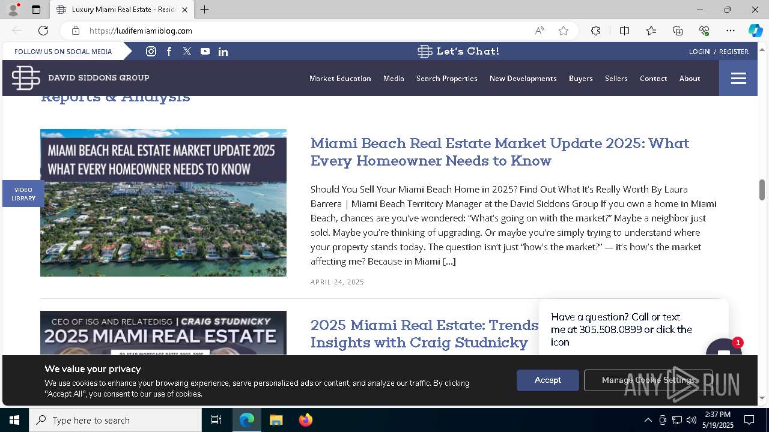Open Edge profile icon
Screen dimensions: 769x432
[13, 10]
